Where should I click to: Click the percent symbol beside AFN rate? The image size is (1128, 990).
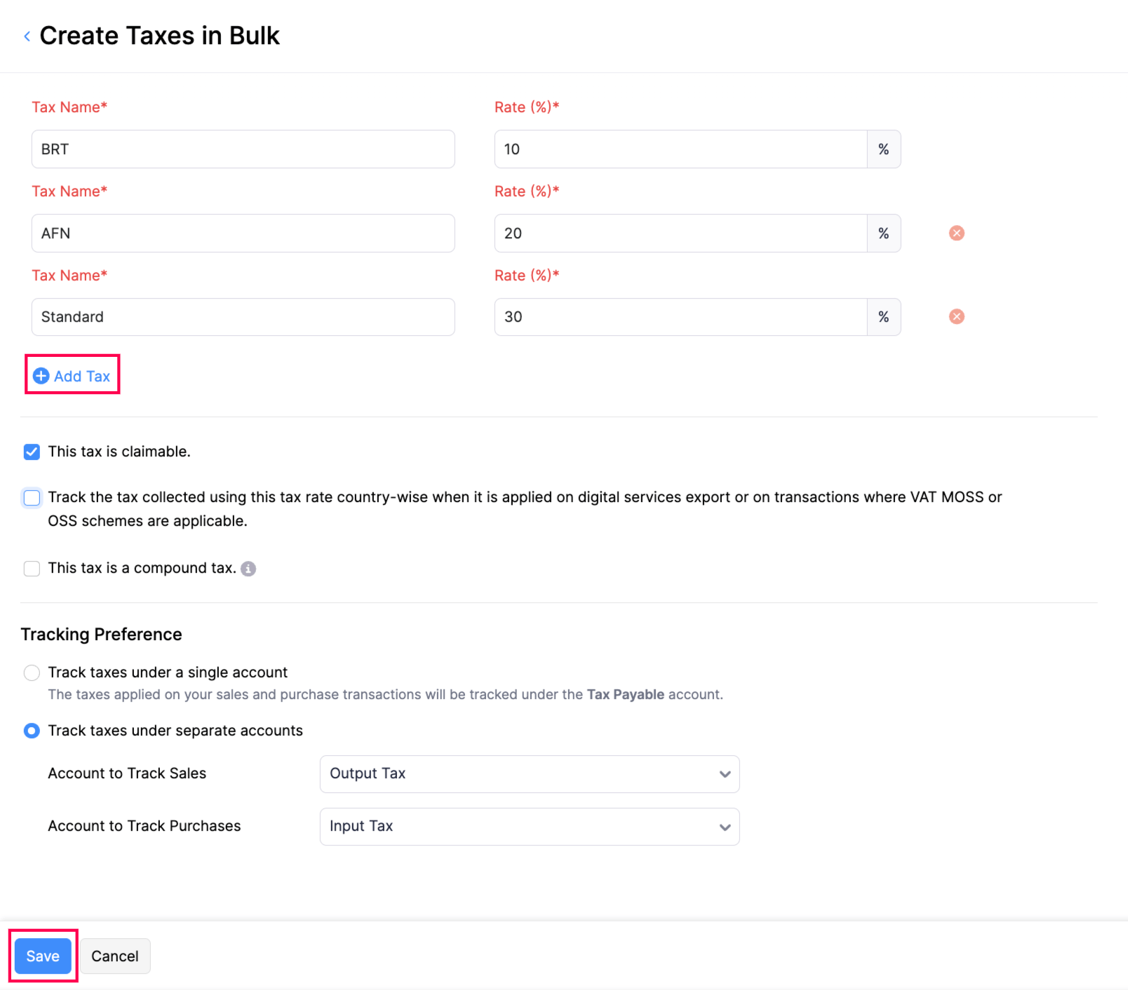(x=883, y=233)
